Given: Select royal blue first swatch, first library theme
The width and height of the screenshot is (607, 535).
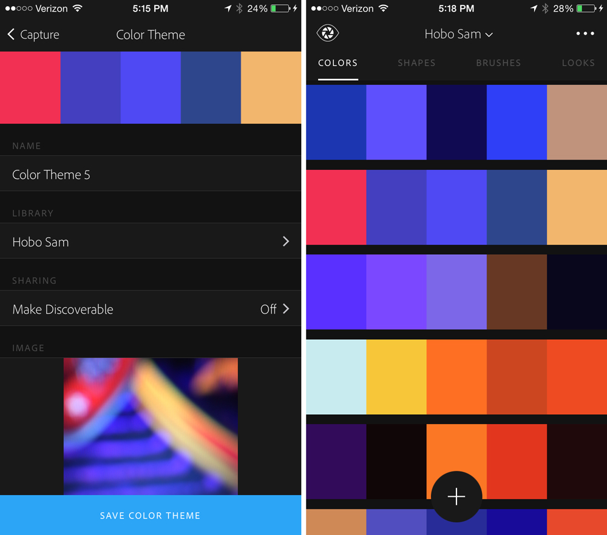Looking at the screenshot, I should 336,123.
